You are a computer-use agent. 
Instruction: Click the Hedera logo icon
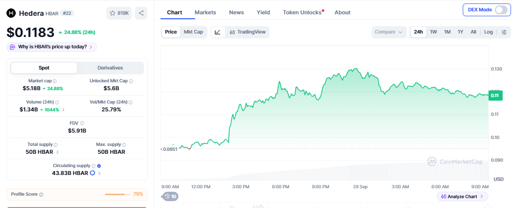click(x=11, y=13)
